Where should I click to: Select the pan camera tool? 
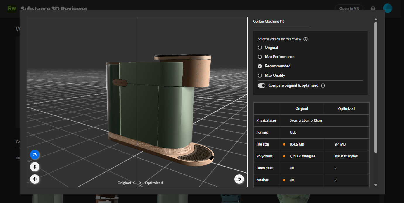click(x=35, y=179)
